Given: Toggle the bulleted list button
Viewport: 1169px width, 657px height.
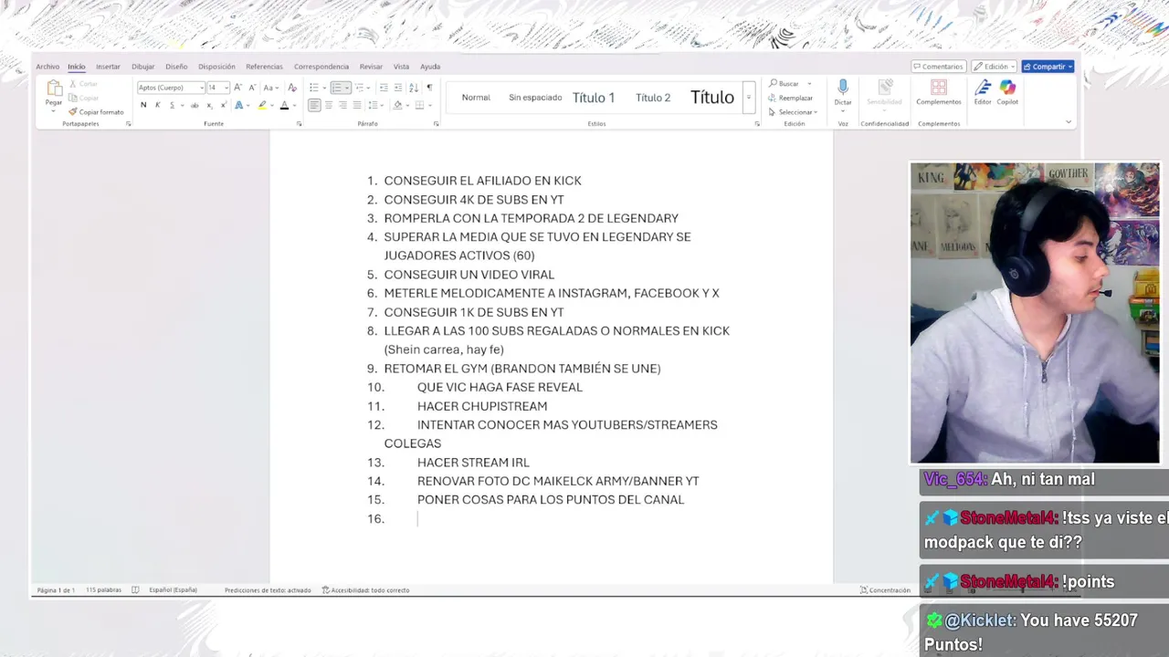Looking at the screenshot, I should (x=313, y=88).
